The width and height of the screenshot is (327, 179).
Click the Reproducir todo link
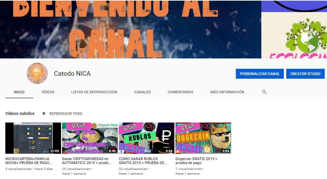pos(66,114)
